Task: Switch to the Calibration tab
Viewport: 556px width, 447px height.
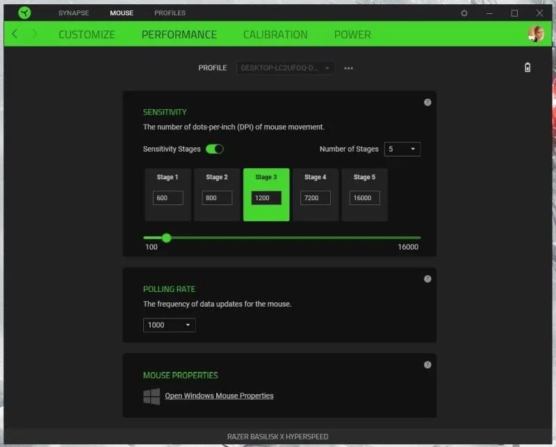Action: click(x=275, y=34)
